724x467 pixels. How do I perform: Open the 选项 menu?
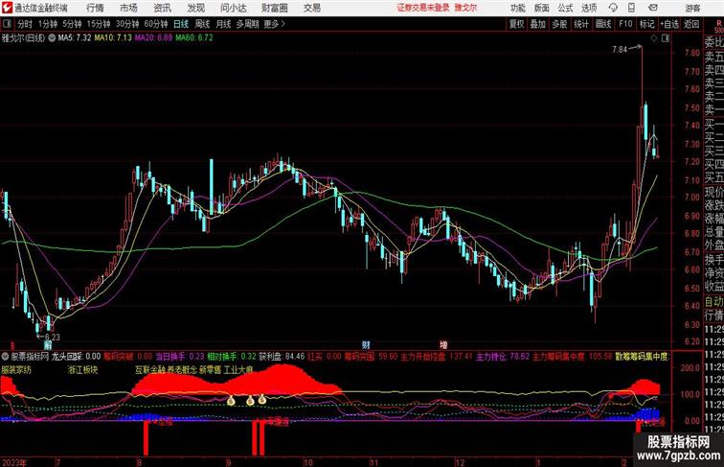589,8
